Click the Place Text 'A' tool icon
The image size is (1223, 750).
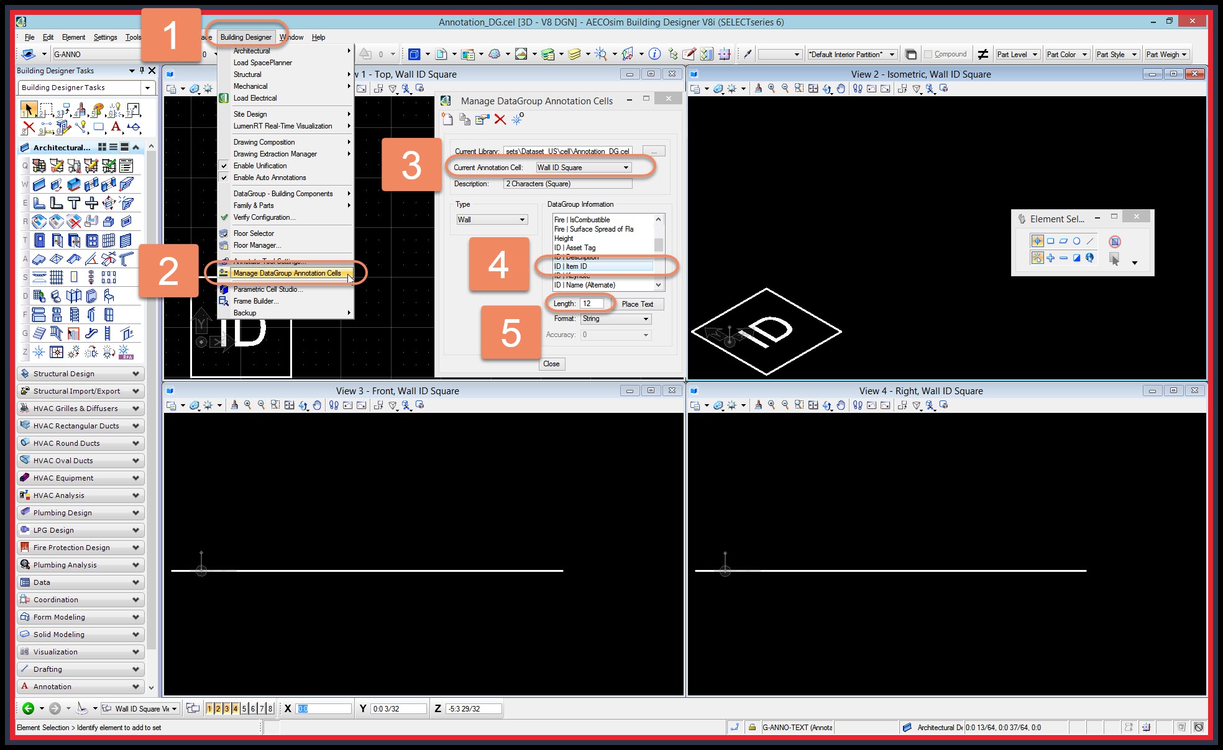click(116, 127)
